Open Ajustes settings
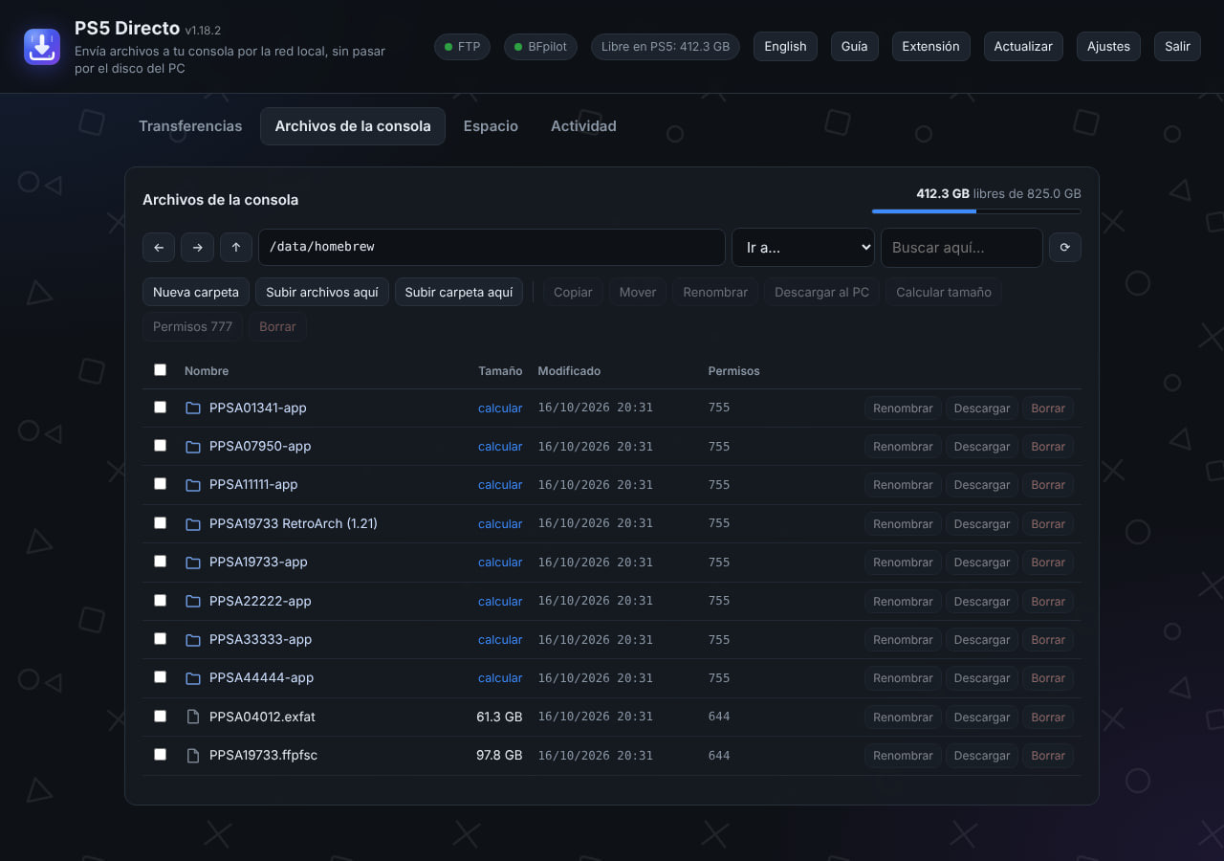The width and height of the screenshot is (1224, 861). tap(1108, 47)
